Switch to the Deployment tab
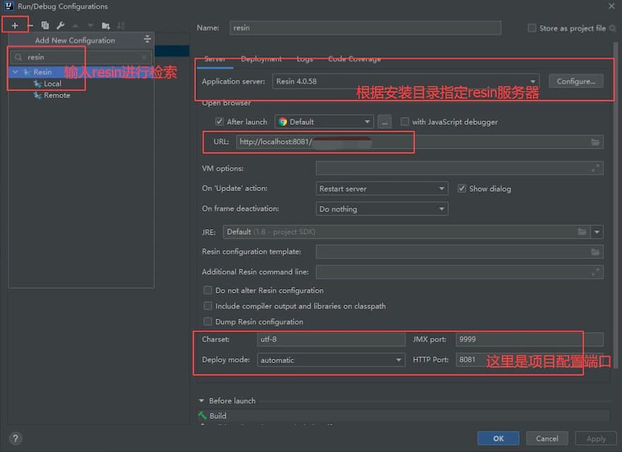This screenshot has height=452, width=622. pos(261,59)
